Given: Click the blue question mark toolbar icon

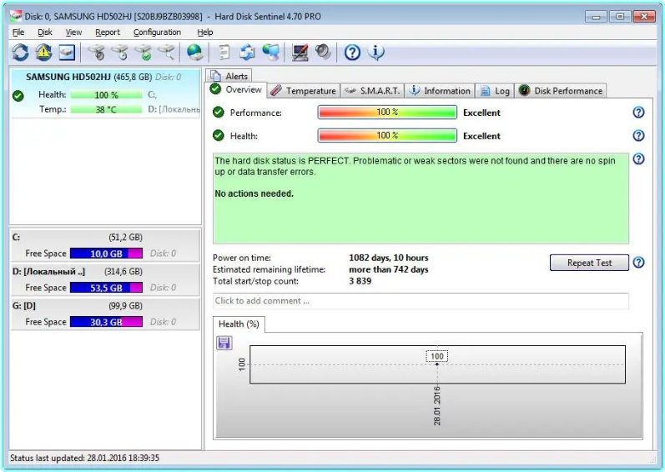Looking at the screenshot, I should pyautogui.click(x=352, y=53).
